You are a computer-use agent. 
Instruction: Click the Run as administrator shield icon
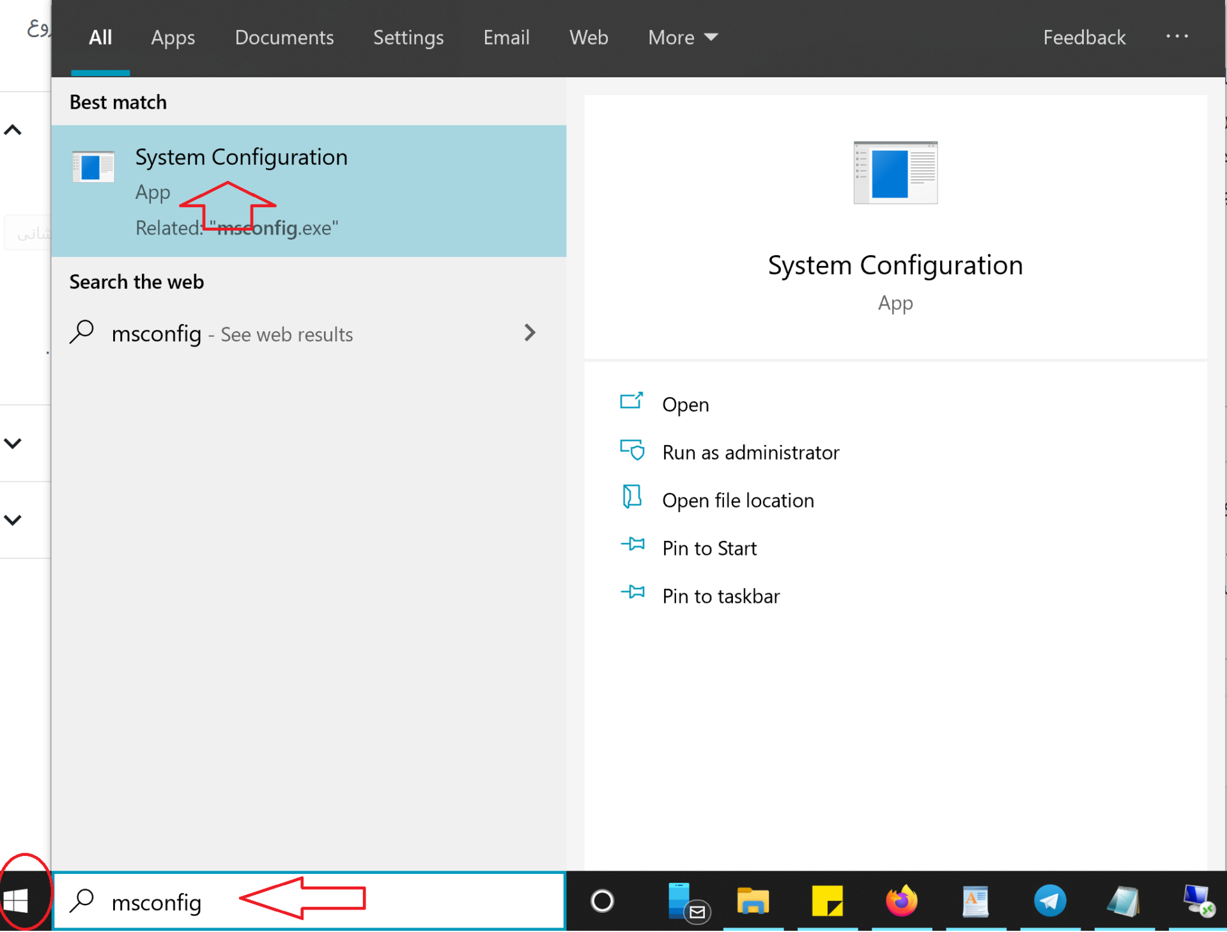tap(632, 449)
